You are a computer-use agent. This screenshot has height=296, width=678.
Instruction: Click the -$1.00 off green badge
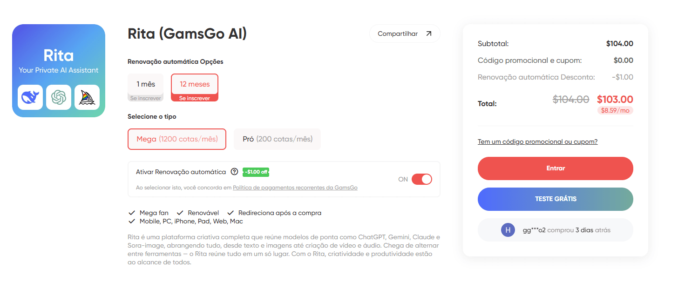point(255,172)
